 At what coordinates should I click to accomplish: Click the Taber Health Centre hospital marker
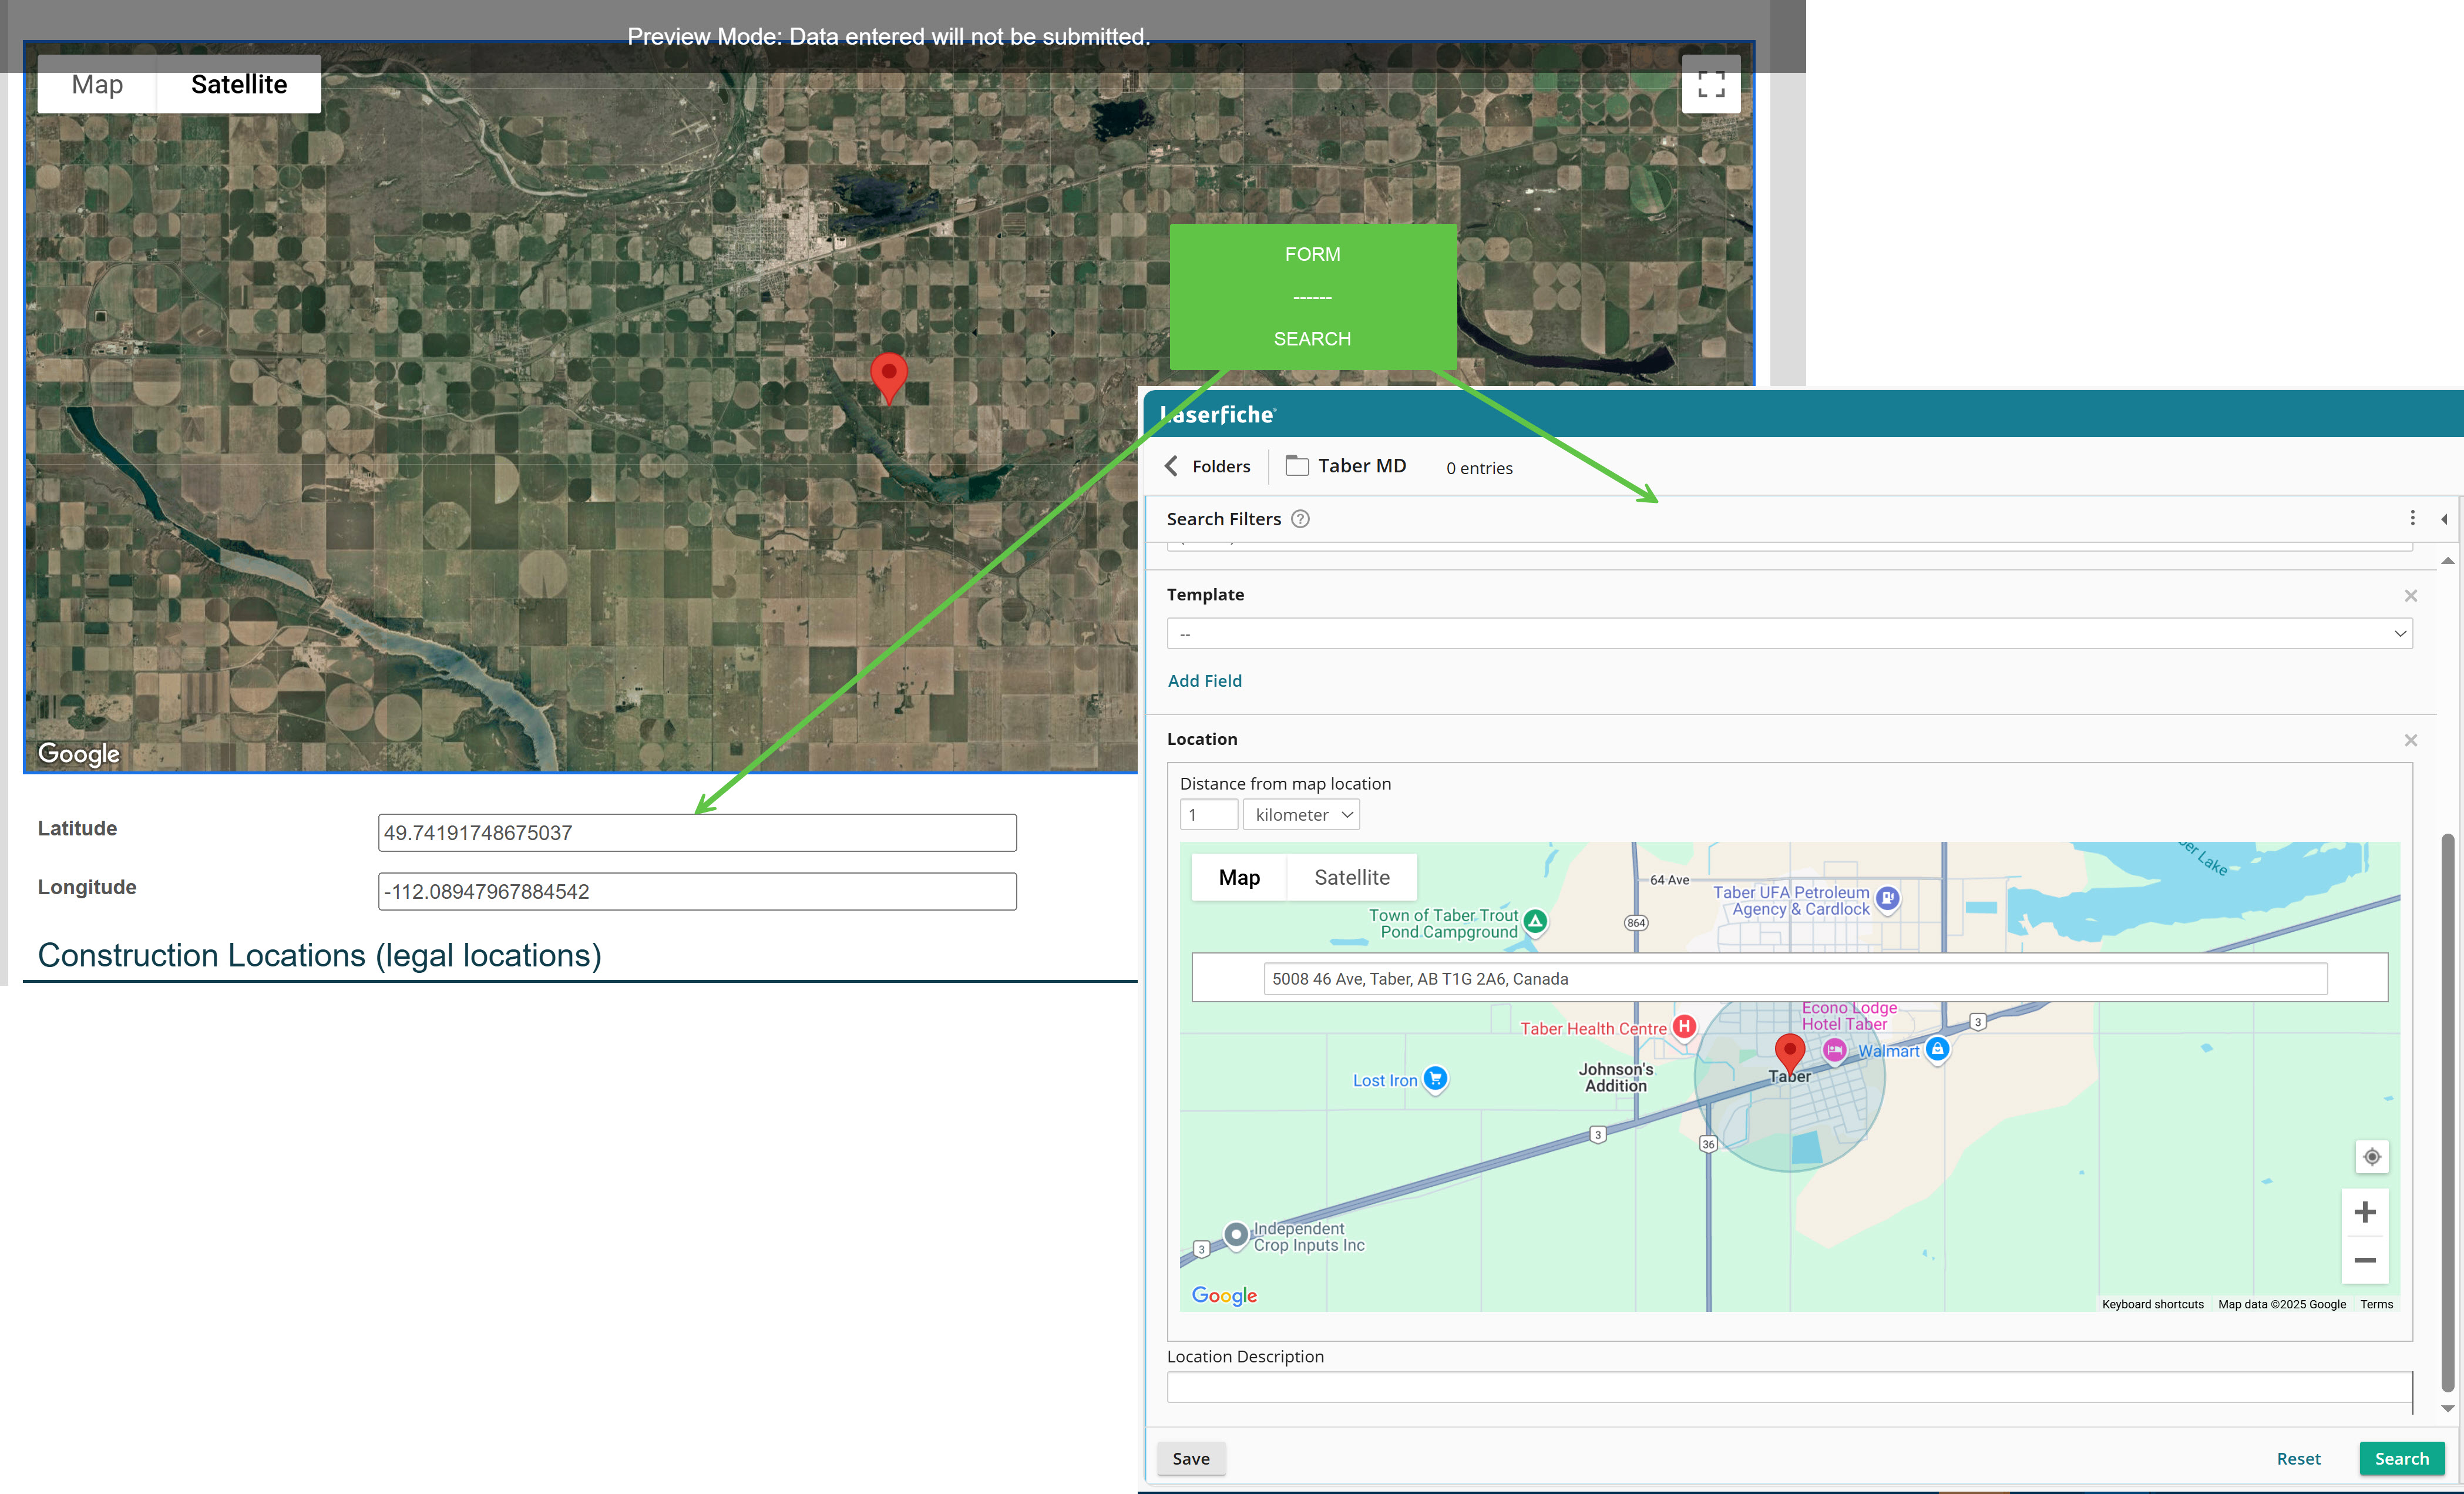tap(1684, 1026)
